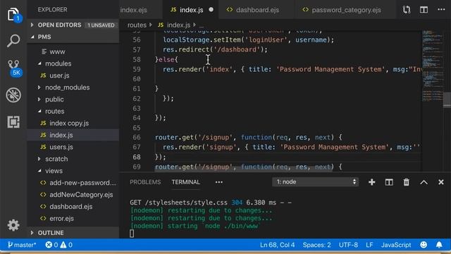
Task: Open the www file in explorer
Action: [73, 52]
